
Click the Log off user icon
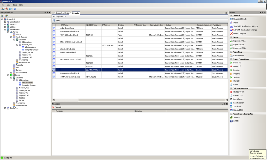[231, 99]
